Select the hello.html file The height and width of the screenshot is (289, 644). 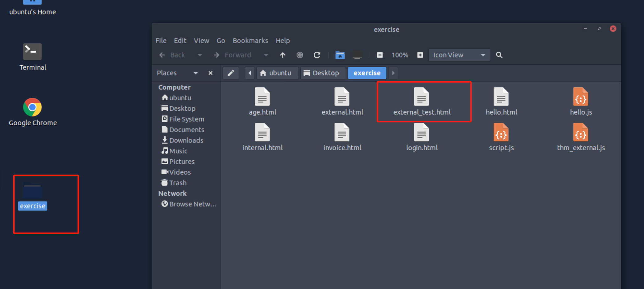(501, 102)
